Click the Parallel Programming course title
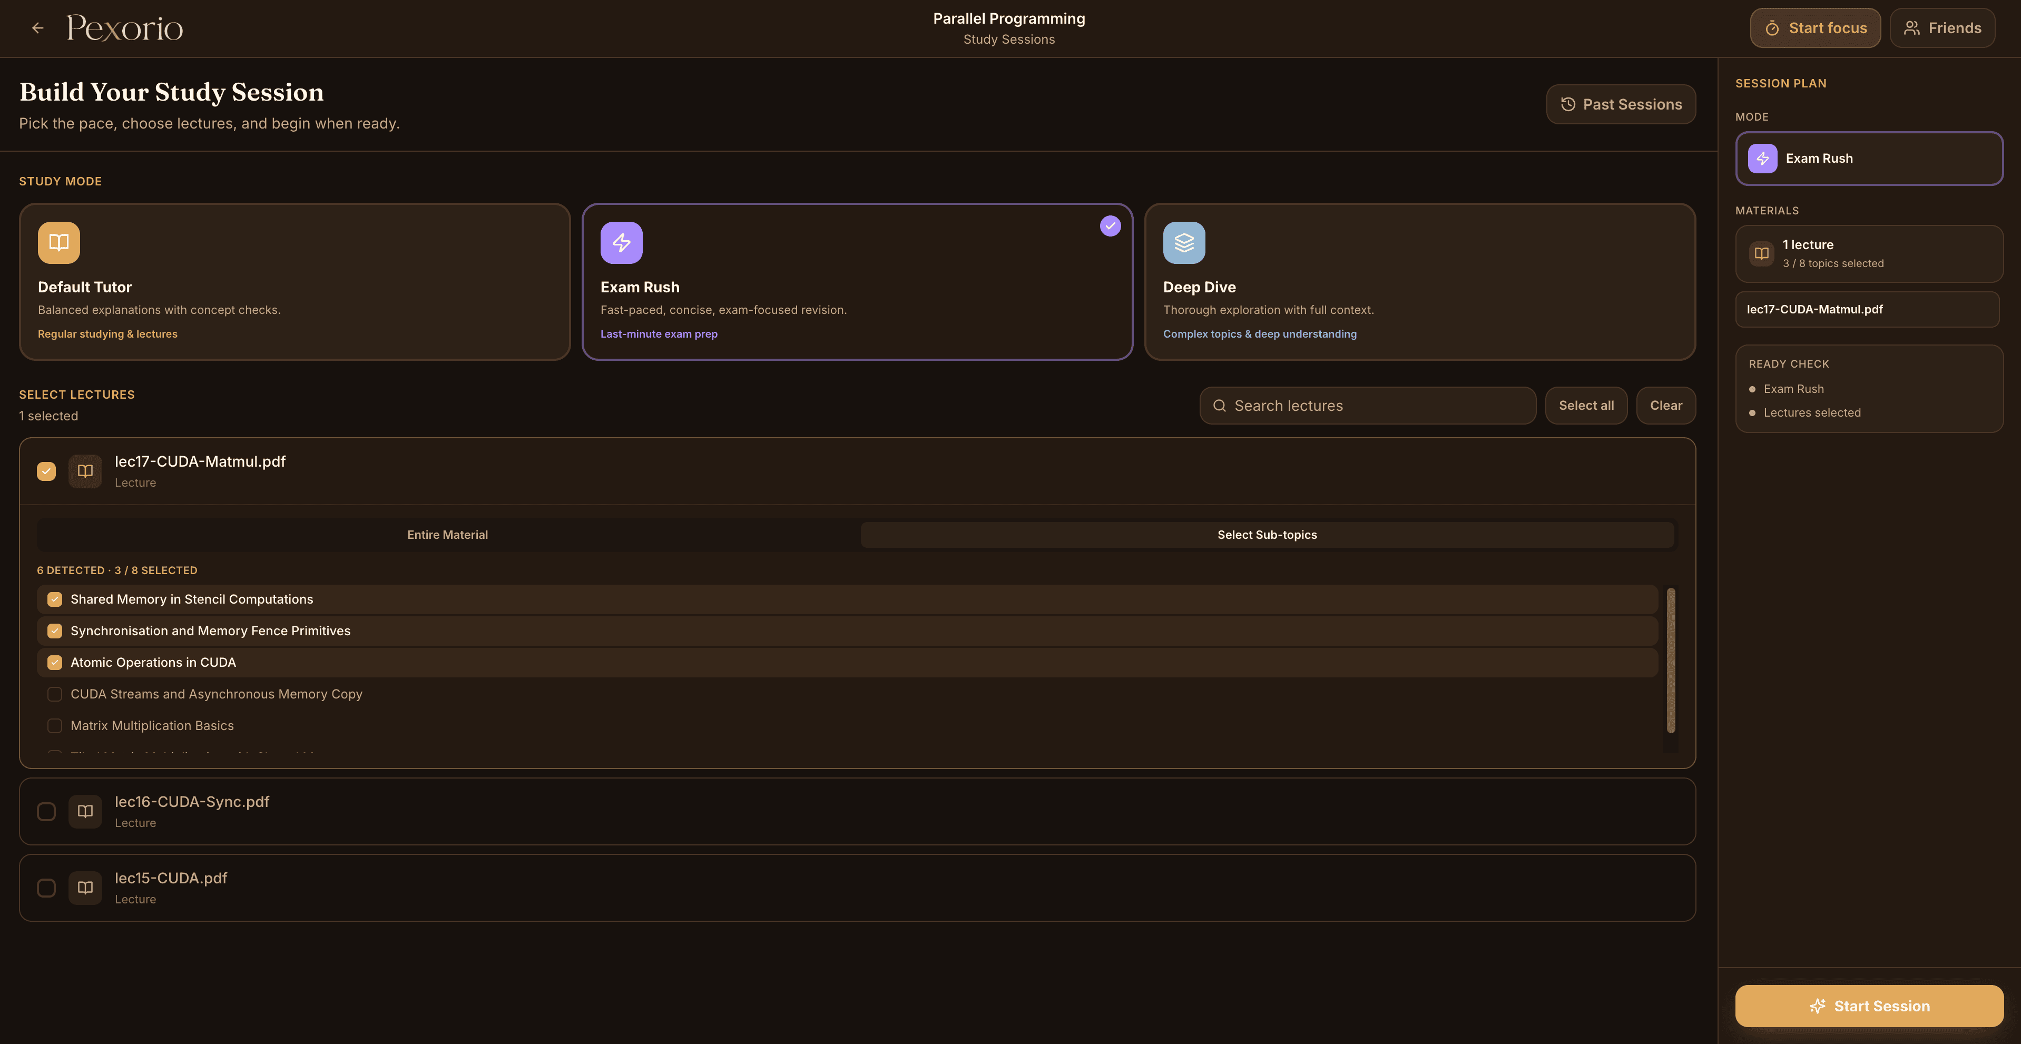The width and height of the screenshot is (2021, 1044). pyautogui.click(x=1009, y=18)
